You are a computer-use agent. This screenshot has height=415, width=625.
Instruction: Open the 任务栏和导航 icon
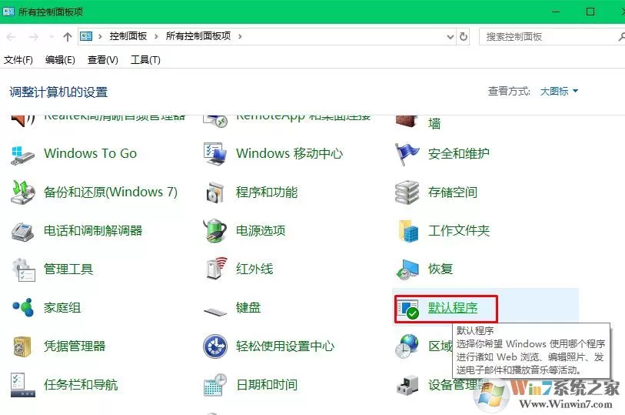click(x=23, y=385)
